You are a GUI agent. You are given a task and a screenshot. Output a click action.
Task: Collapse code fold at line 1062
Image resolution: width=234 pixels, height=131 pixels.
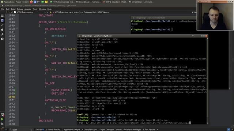[17, 70]
